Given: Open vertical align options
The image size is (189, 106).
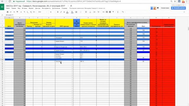Looking at the screenshot, I should click(90, 12).
